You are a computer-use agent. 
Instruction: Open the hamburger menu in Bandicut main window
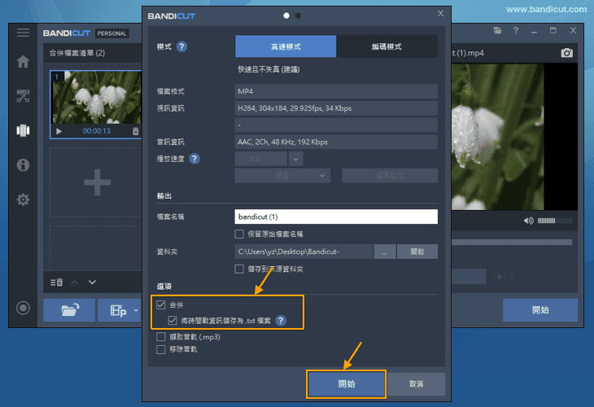click(23, 33)
